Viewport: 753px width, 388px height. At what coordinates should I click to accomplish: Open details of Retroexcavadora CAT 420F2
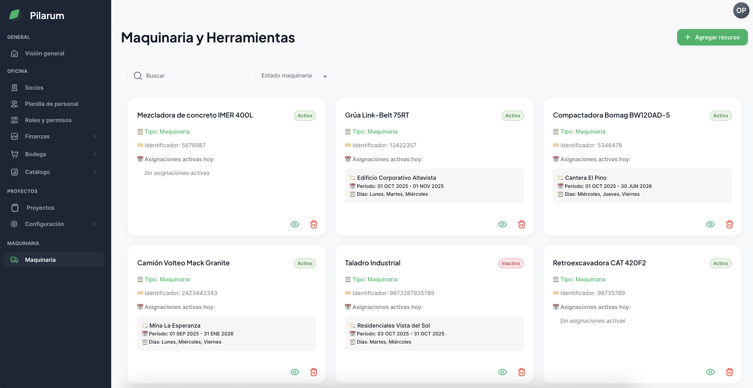[x=710, y=372]
